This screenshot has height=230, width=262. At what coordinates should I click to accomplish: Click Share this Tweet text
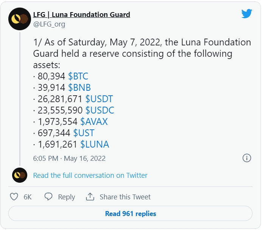pyautogui.click(x=125, y=197)
